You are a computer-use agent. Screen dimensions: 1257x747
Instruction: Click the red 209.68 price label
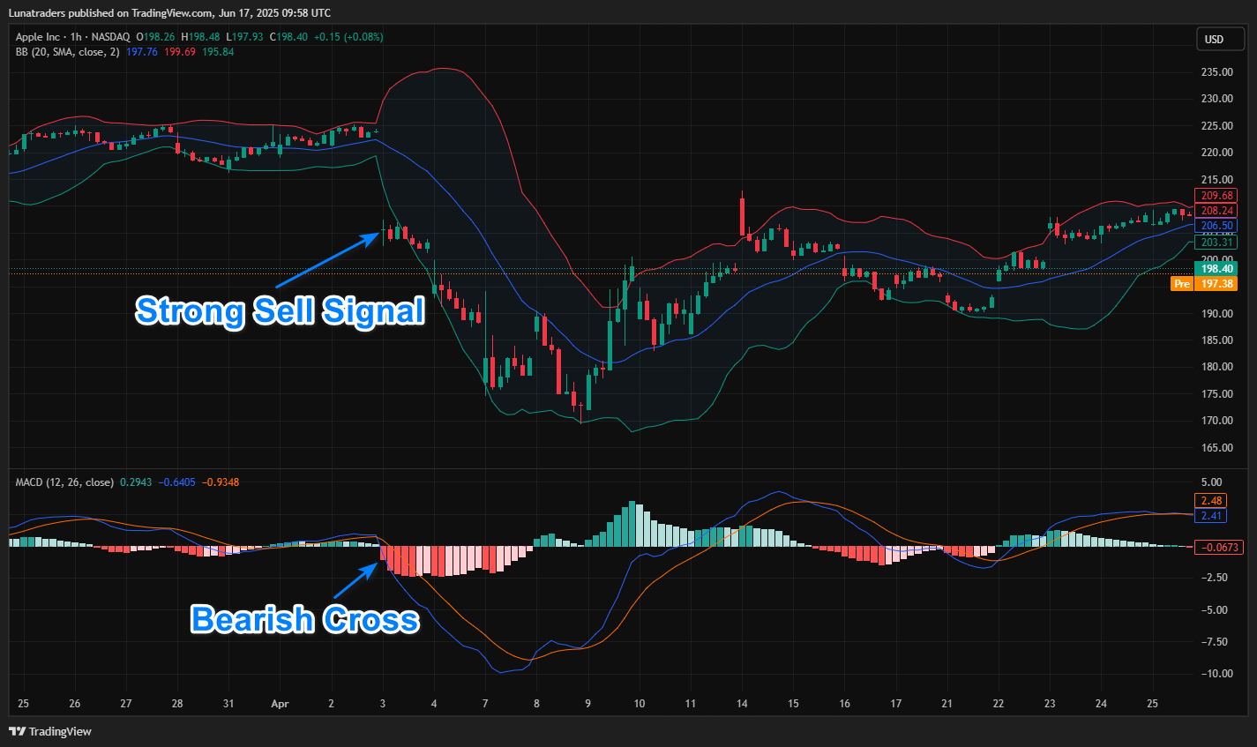1216,196
